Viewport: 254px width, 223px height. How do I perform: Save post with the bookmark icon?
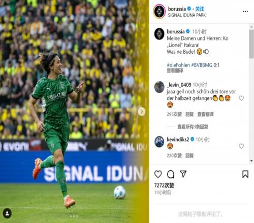coord(245,174)
